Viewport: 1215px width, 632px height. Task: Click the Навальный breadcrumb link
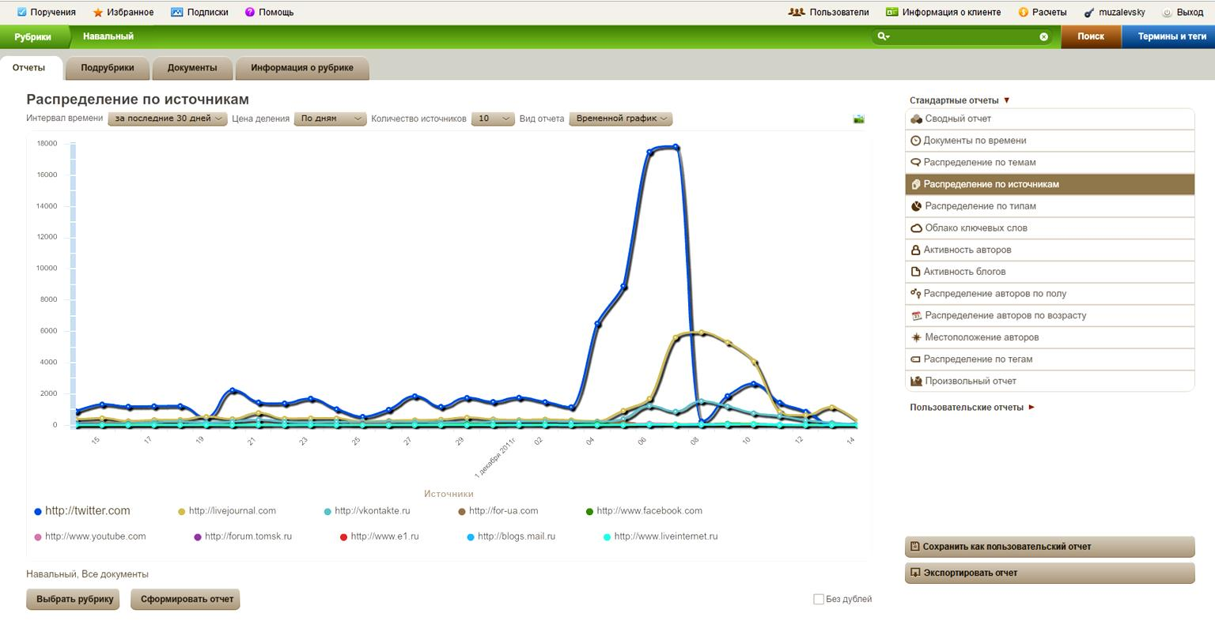click(x=108, y=36)
